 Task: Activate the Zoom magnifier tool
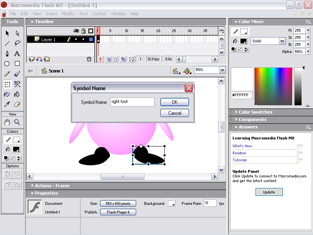tap(17, 122)
